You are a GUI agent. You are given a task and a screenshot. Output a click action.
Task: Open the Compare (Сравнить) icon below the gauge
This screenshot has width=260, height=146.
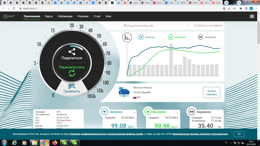coord(72,86)
